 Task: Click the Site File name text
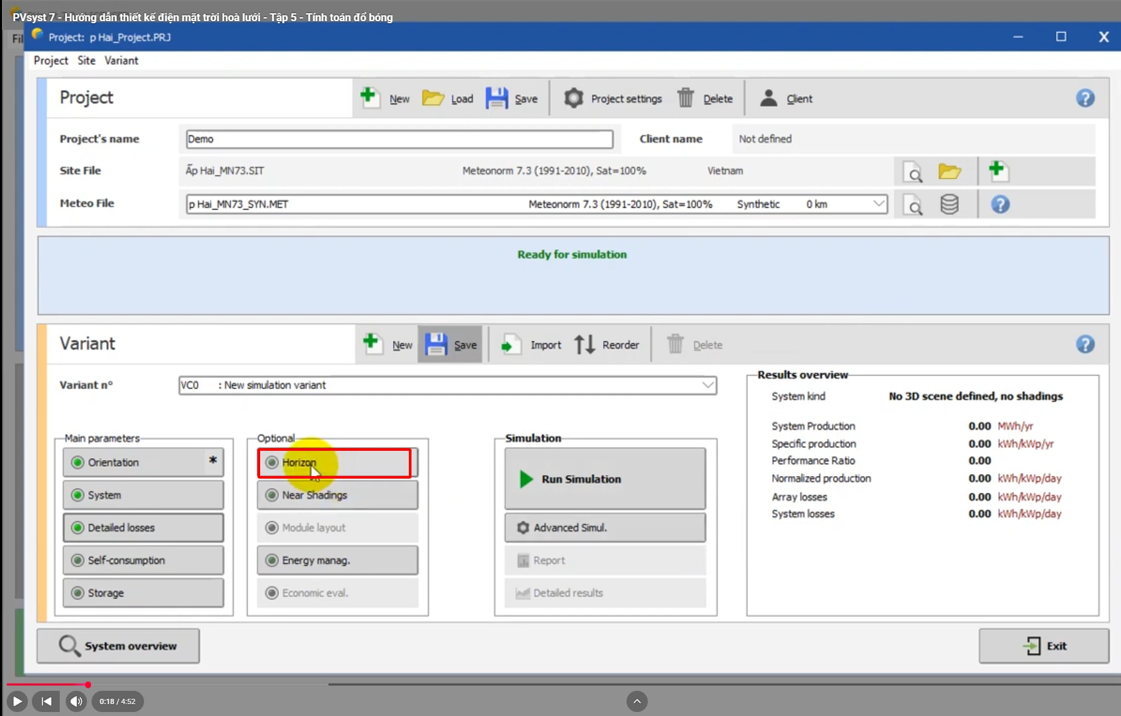(x=224, y=170)
